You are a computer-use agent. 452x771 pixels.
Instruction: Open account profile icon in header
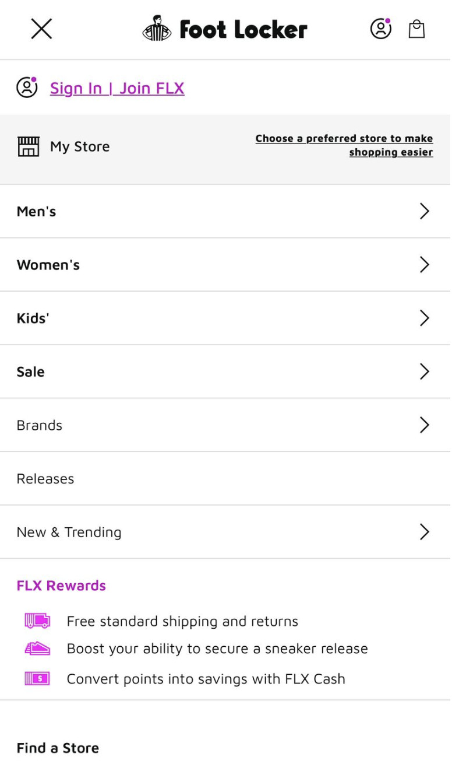(381, 29)
